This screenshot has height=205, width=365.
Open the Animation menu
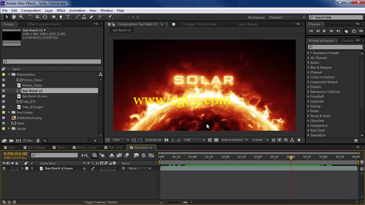[x=77, y=10]
